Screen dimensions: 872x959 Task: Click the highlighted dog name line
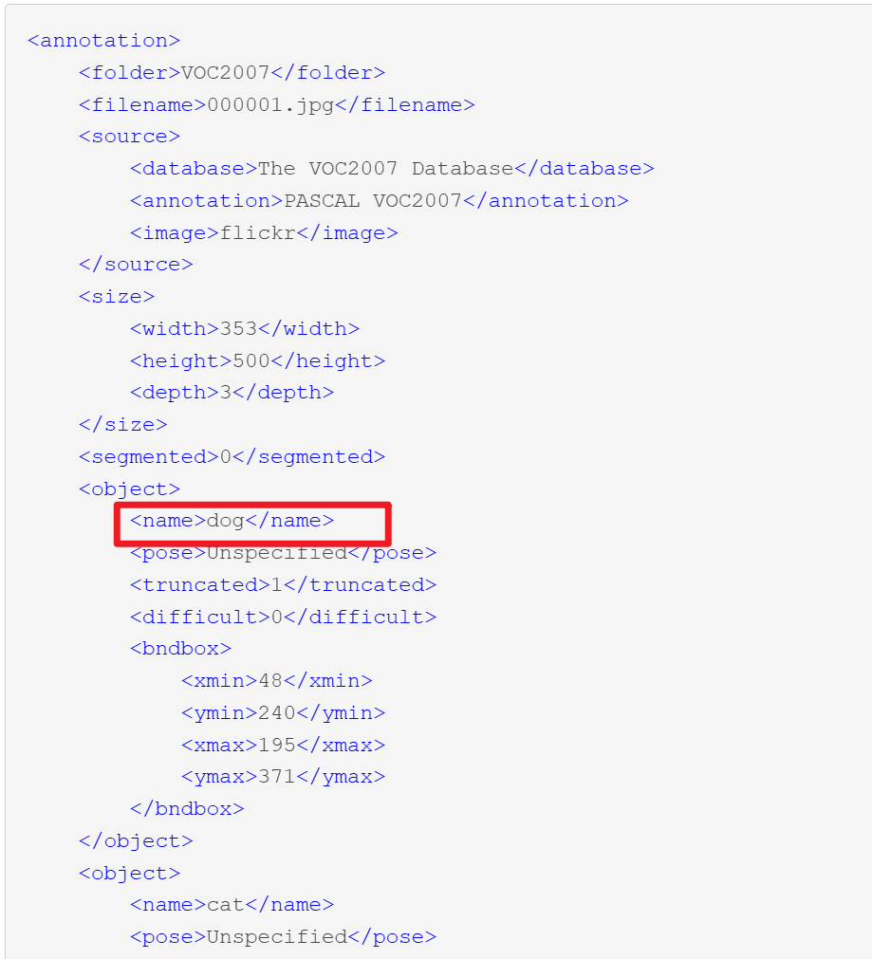[232, 521]
